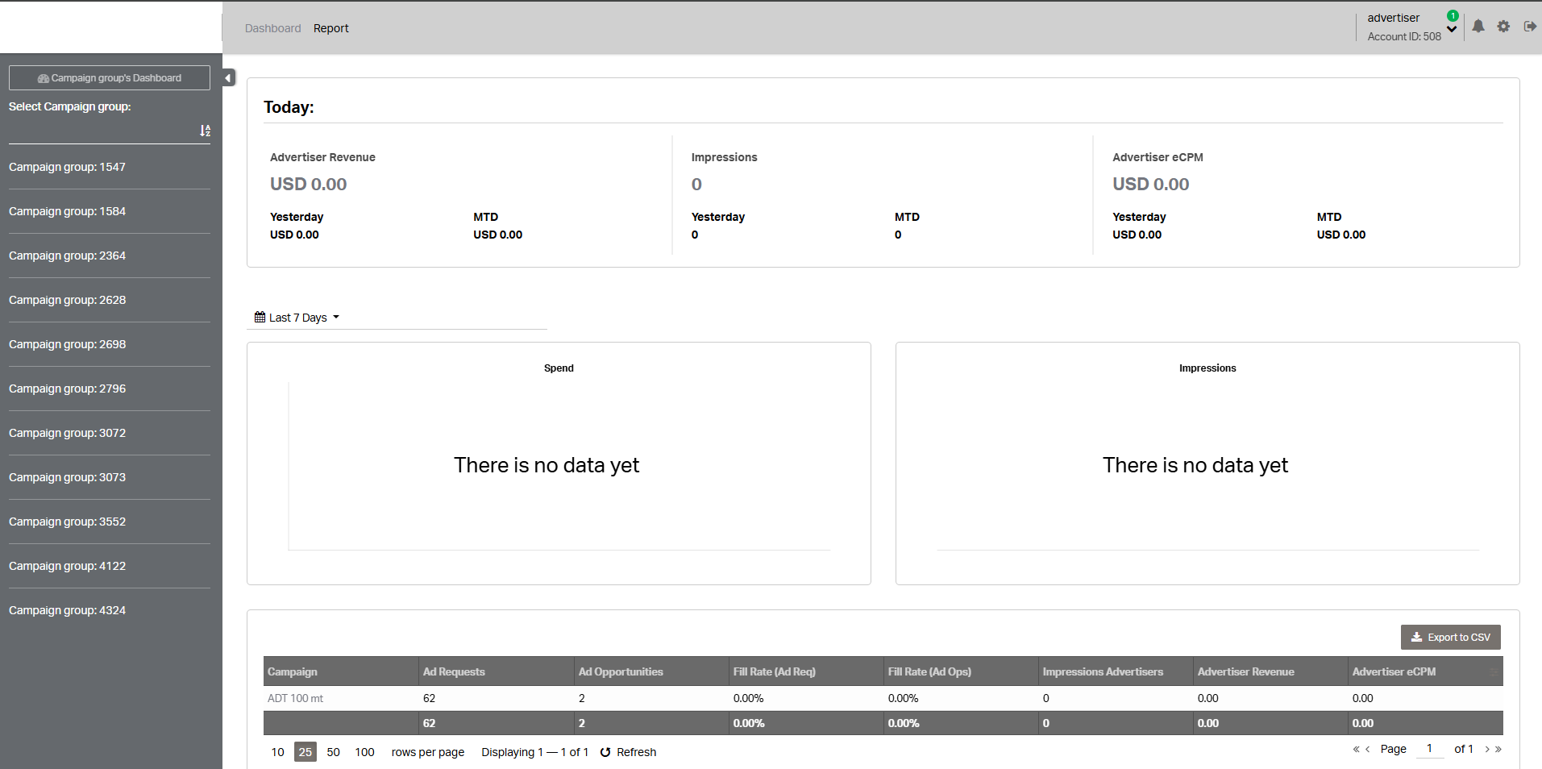Viewport: 1542px width, 769px height.
Task: Click the Spend chart title
Action: point(559,368)
